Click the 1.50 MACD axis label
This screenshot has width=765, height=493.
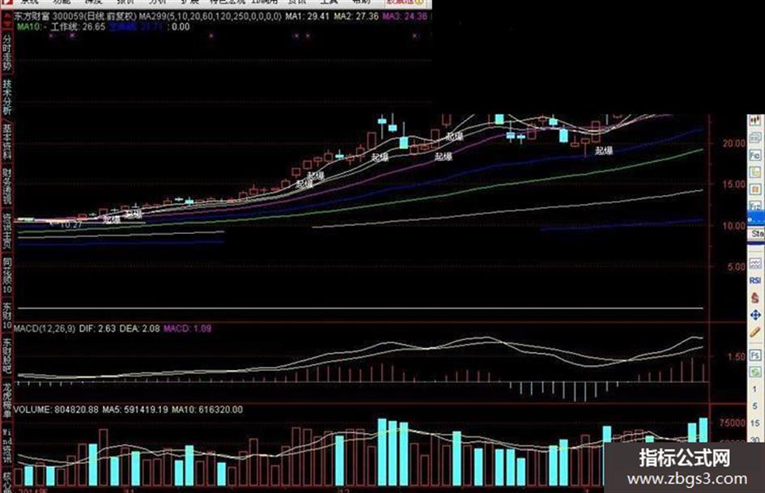pos(736,357)
